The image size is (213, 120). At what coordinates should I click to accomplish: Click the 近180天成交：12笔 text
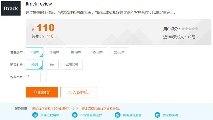point(179,37)
